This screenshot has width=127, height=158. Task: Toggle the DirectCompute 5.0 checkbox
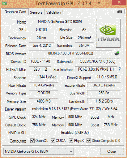click(89, 140)
